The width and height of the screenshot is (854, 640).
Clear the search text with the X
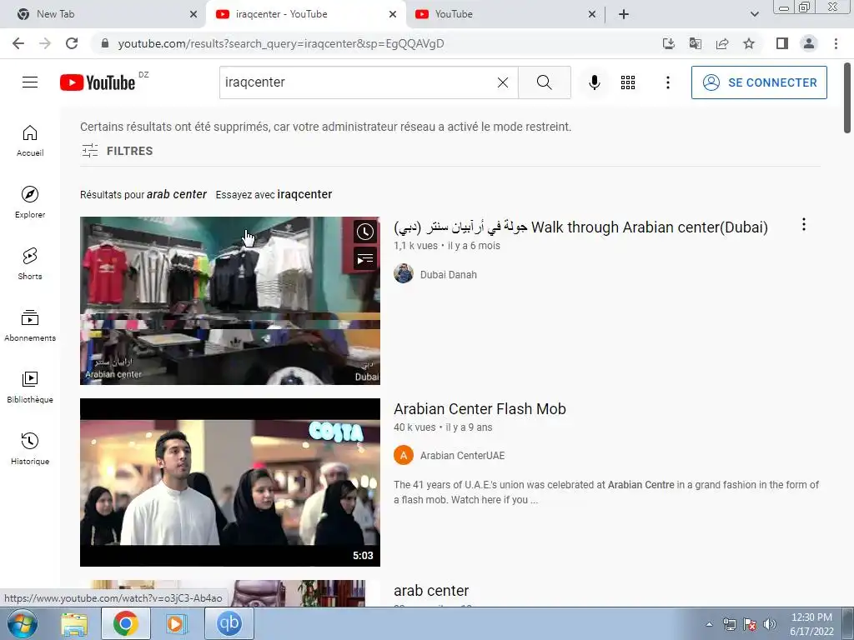click(x=503, y=82)
